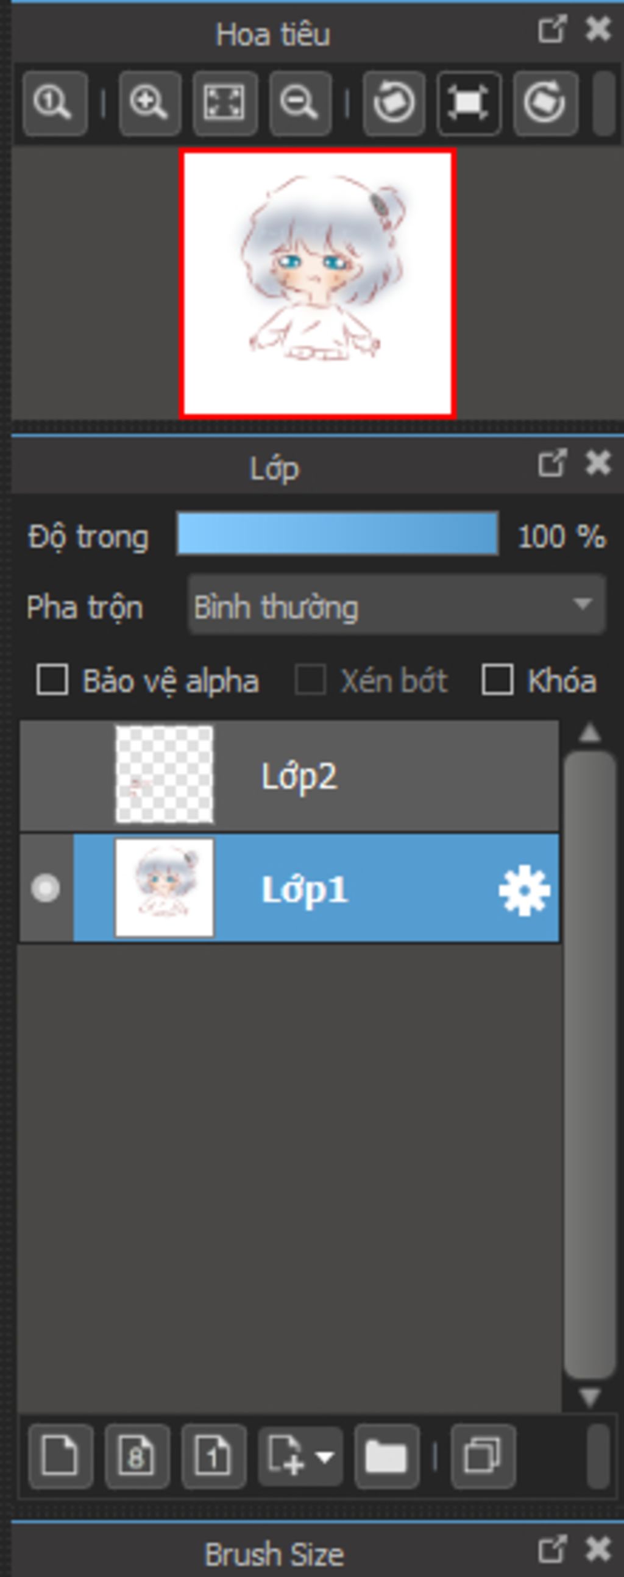Fit canvas to window in navigator
The height and width of the screenshot is (1577, 624).
pyautogui.click(x=225, y=103)
